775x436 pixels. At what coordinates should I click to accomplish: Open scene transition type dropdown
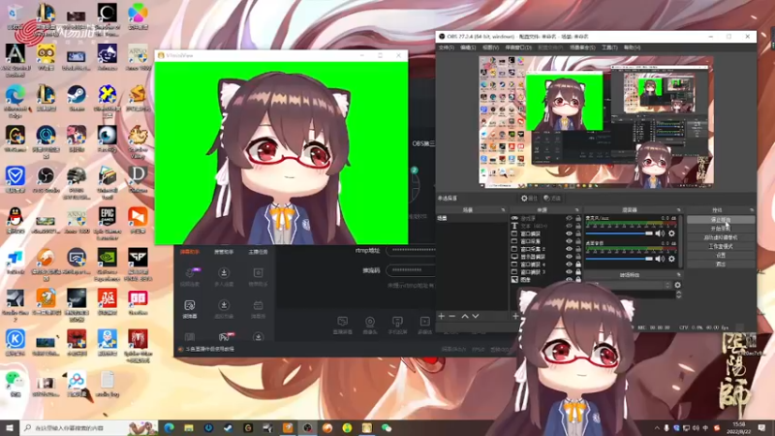628,285
